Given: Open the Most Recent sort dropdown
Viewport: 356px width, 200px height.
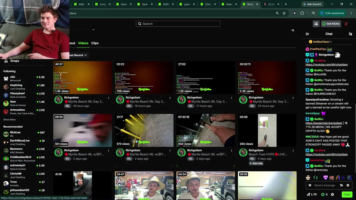Looking at the screenshot, I should tap(78, 55).
